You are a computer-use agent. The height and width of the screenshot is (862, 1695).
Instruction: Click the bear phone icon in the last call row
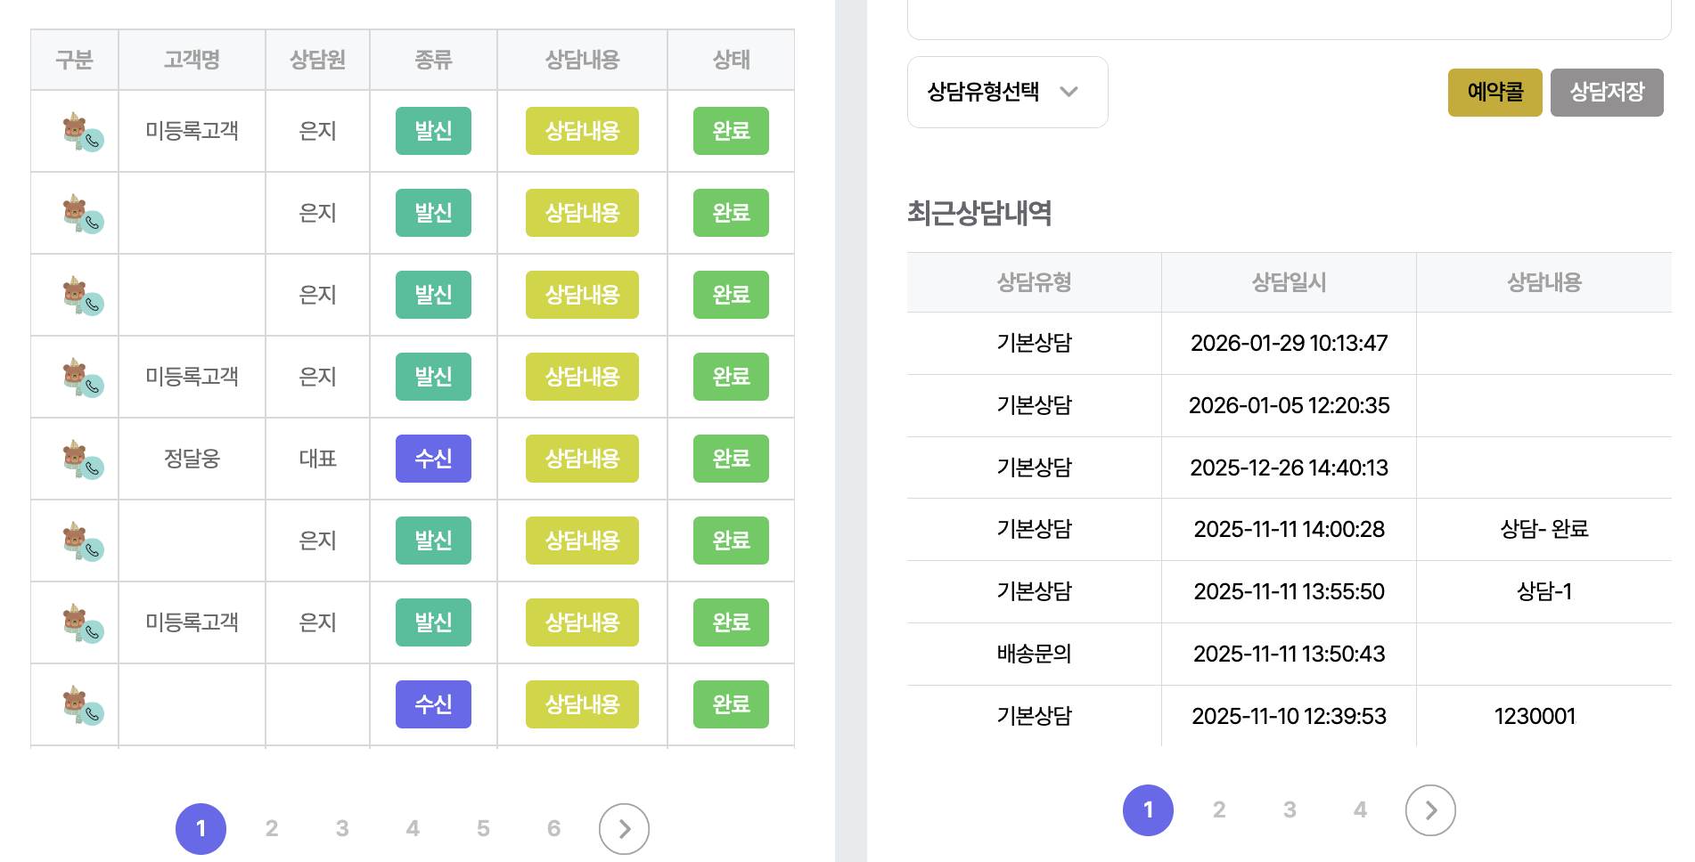pos(82,704)
